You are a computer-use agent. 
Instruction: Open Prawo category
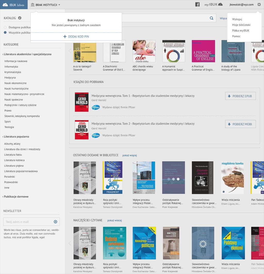click(8, 111)
